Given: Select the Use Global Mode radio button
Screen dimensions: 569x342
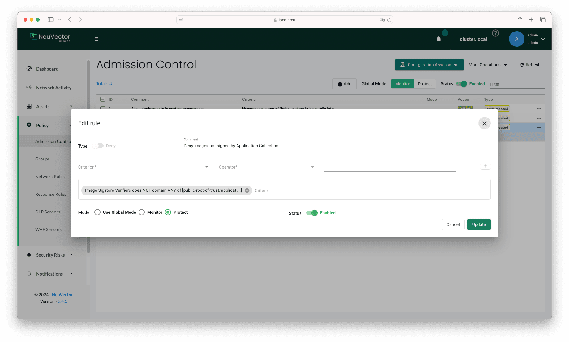Looking at the screenshot, I should coord(97,212).
